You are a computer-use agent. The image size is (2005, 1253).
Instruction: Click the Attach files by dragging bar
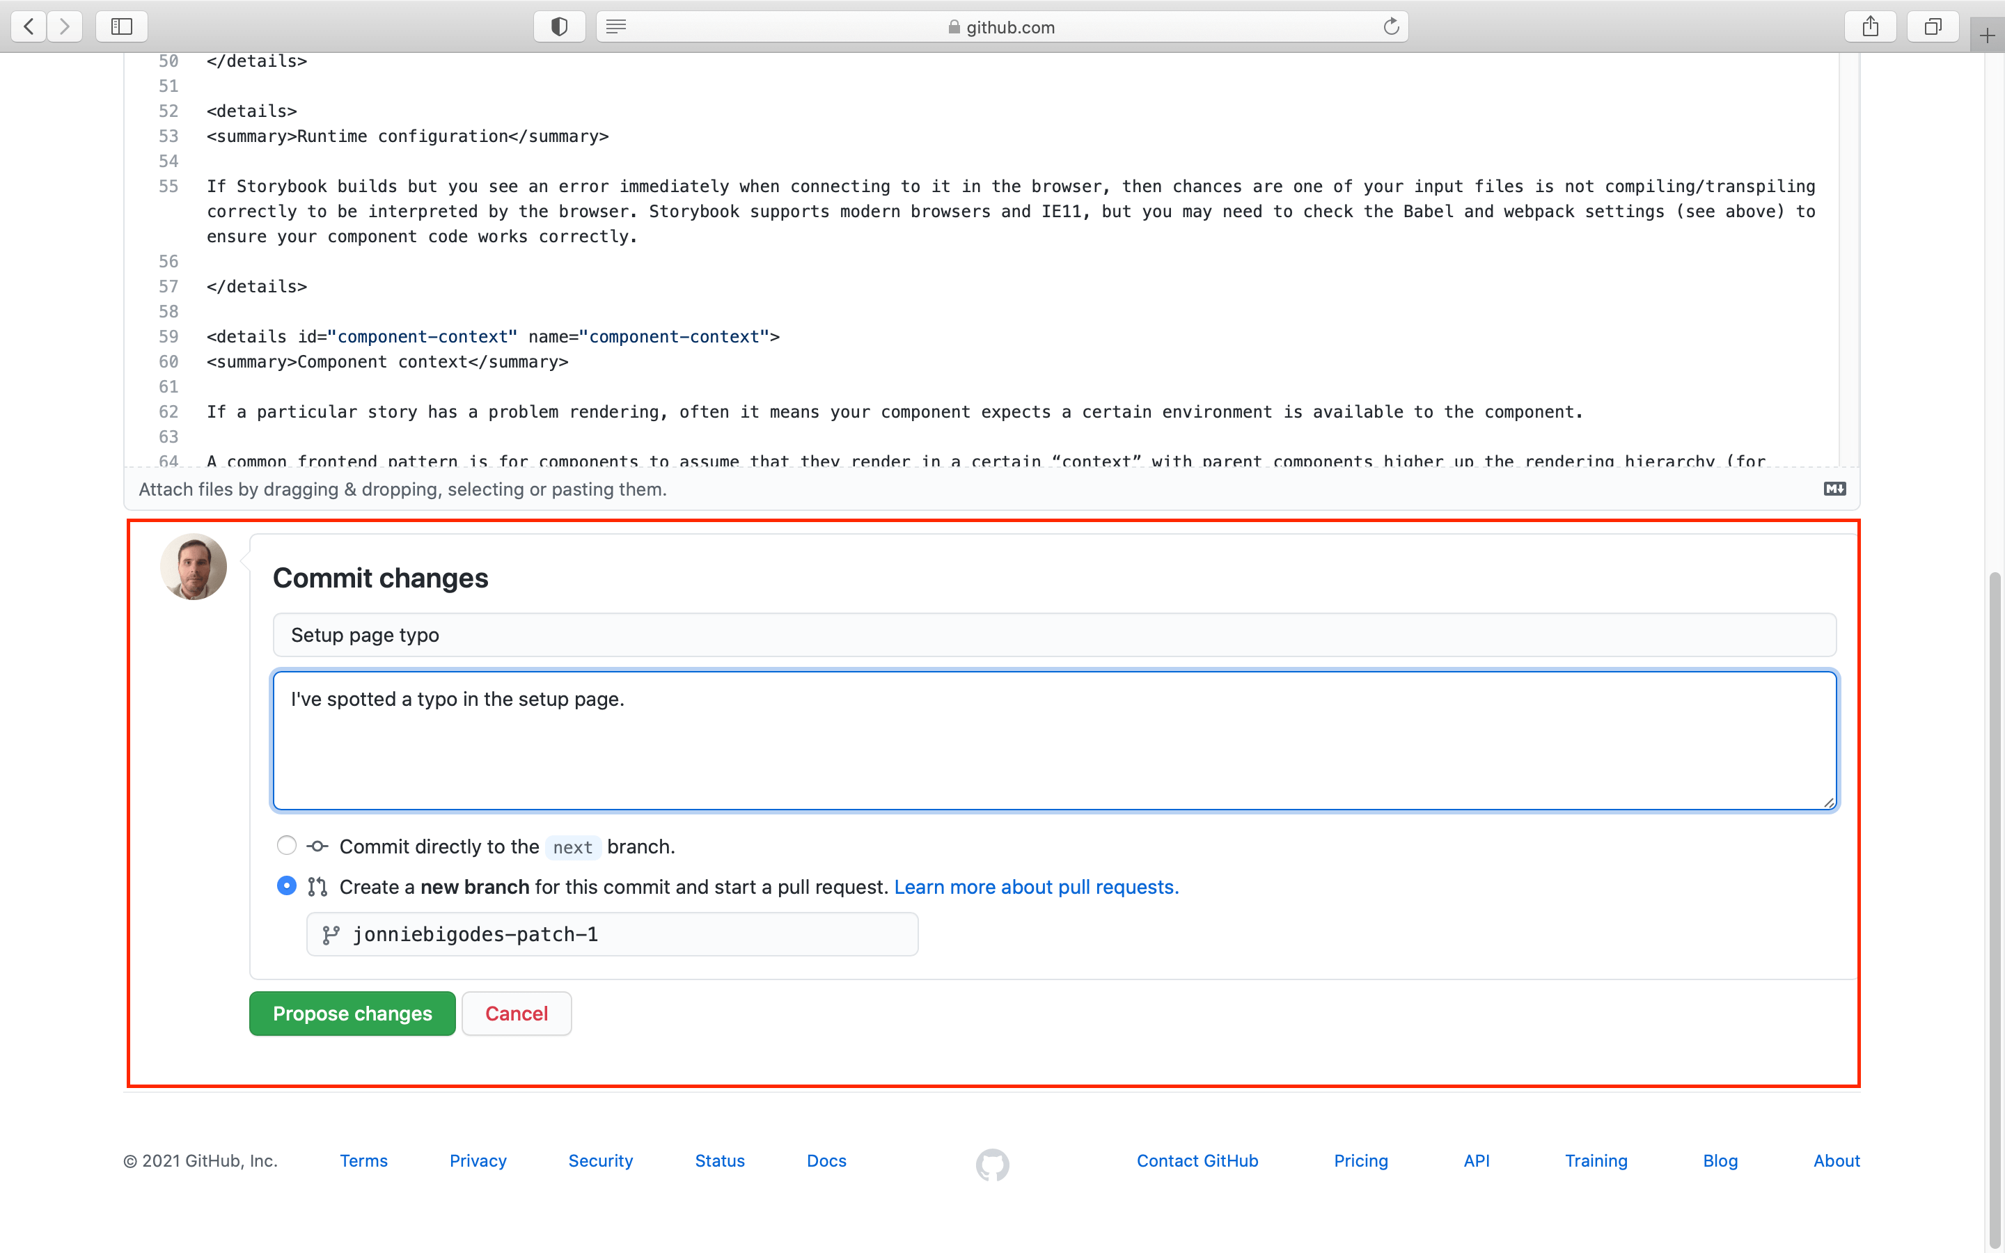[992, 489]
